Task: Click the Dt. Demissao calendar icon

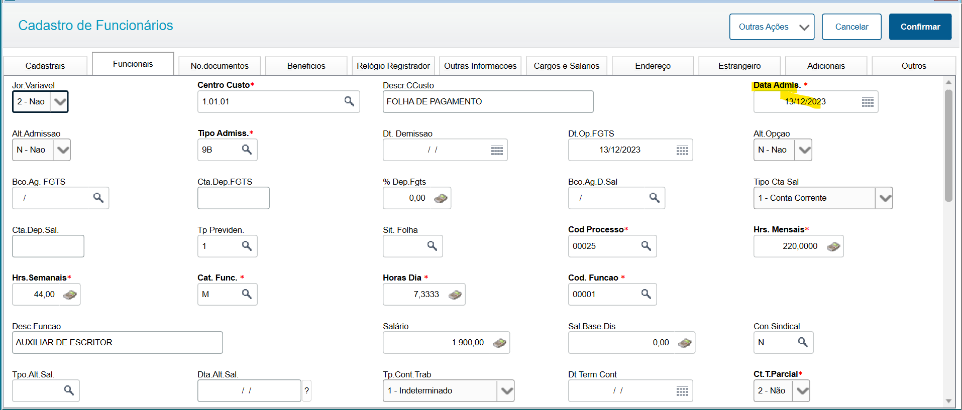Action: coord(497,151)
